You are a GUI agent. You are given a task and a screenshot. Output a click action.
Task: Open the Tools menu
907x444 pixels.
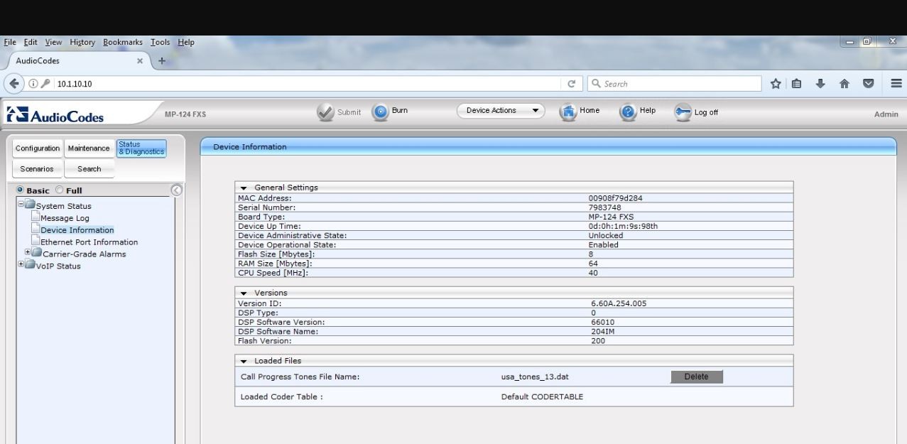pyautogui.click(x=161, y=43)
